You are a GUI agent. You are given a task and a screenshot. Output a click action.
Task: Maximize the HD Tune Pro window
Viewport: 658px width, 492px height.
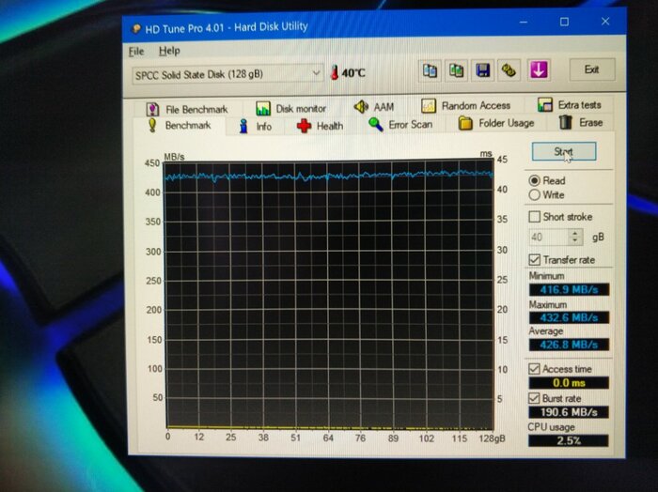pyautogui.click(x=564, y=22)
